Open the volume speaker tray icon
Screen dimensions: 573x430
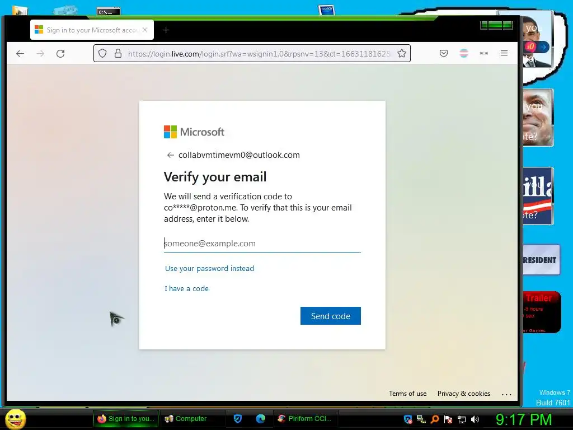click(475, 419)
